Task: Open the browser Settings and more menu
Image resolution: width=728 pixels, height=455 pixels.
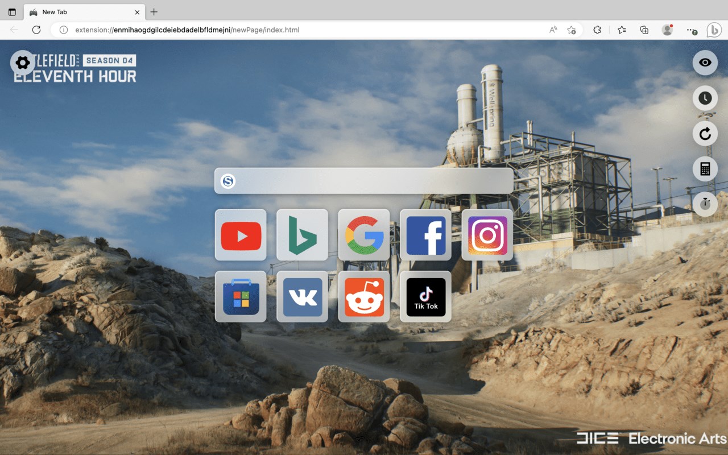Action: pos(691,30)
